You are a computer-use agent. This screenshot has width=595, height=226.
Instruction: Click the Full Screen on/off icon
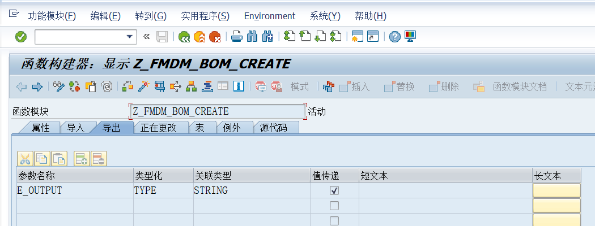coord(223,86)
